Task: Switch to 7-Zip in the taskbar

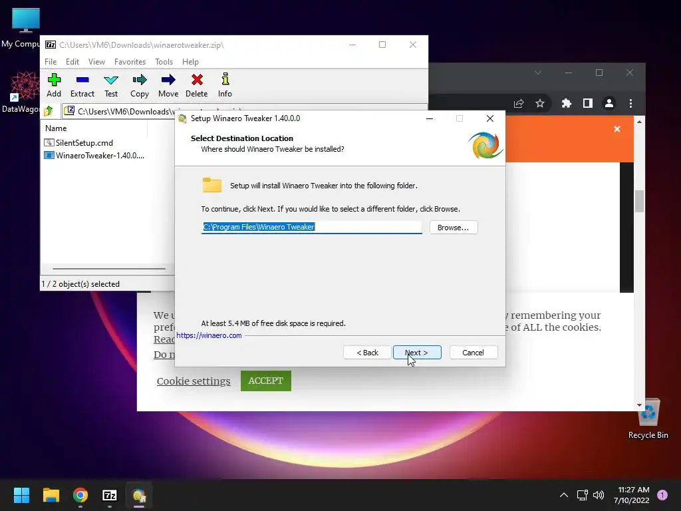Action: (x=110, y=495)
